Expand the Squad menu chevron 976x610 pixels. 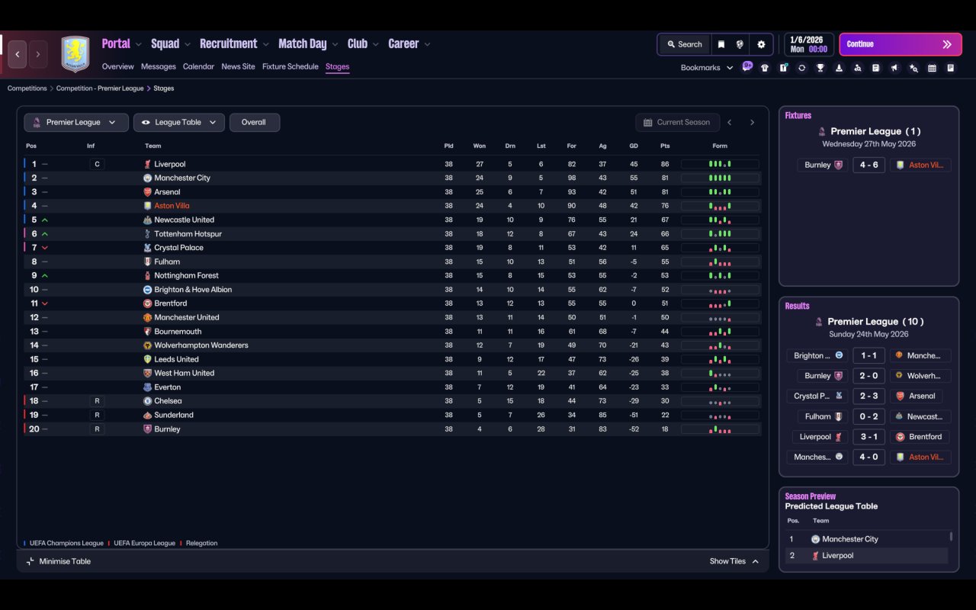tap(187, 44)
